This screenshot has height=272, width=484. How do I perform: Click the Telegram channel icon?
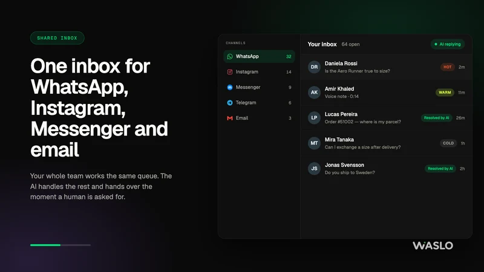pyautogui.click(x=230, y=103)
